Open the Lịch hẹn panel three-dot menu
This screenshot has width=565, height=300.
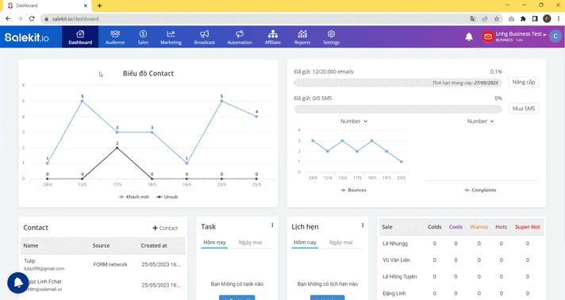tap(363, 225)
